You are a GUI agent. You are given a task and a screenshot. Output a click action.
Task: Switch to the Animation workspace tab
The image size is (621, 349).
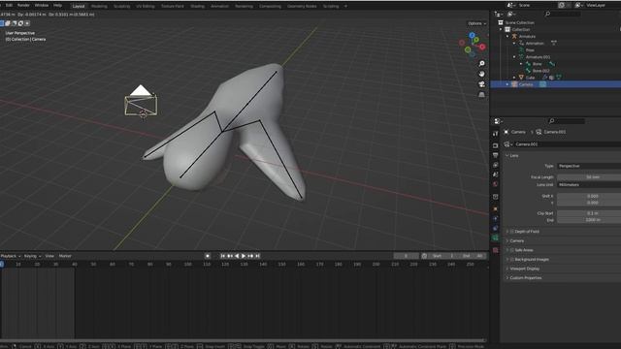tap(219, 6)
